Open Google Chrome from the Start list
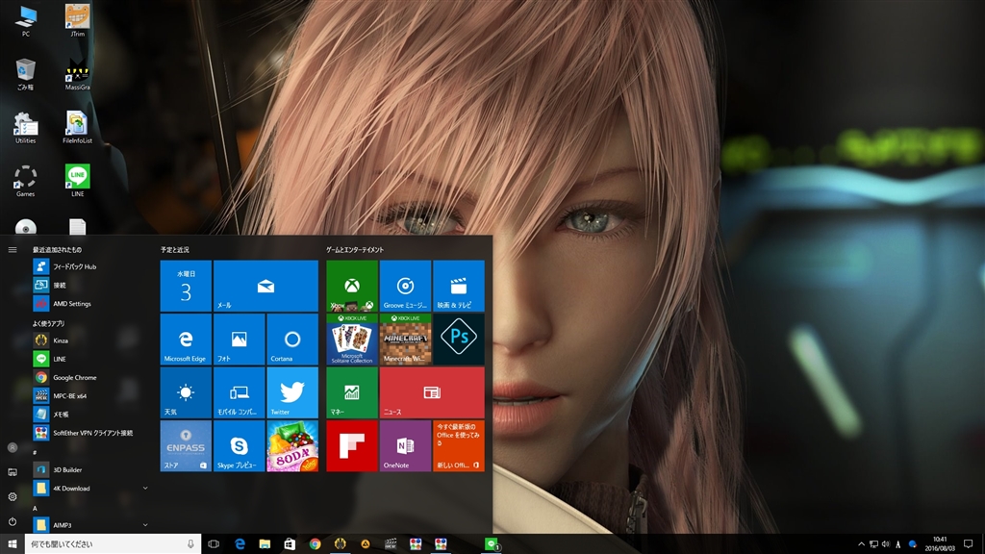 coord(90,377)
